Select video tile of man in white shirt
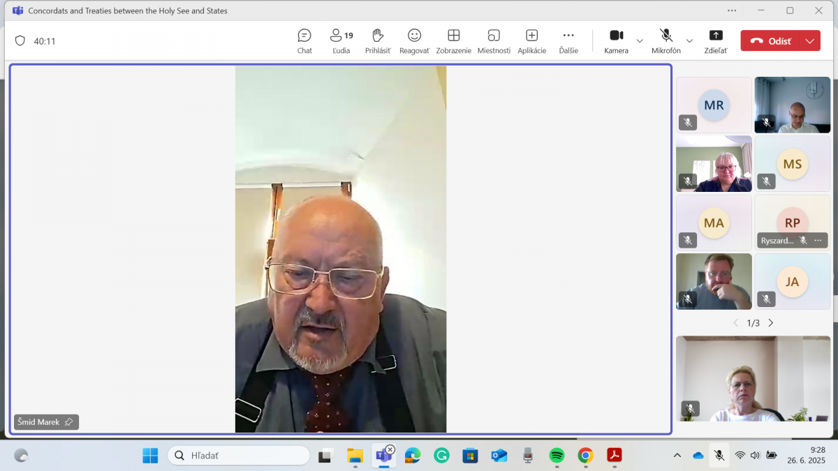 (x=793, y=105)
